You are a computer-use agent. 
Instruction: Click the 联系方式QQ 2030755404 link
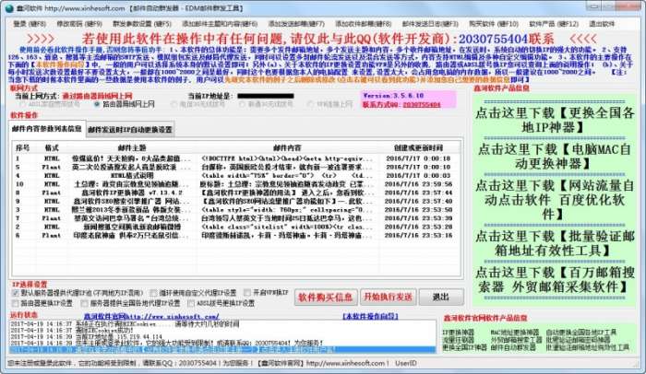point(401,105)
